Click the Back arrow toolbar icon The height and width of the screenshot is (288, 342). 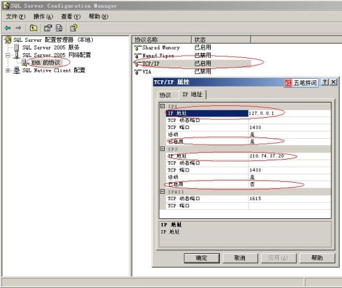[x=8, y=28]
